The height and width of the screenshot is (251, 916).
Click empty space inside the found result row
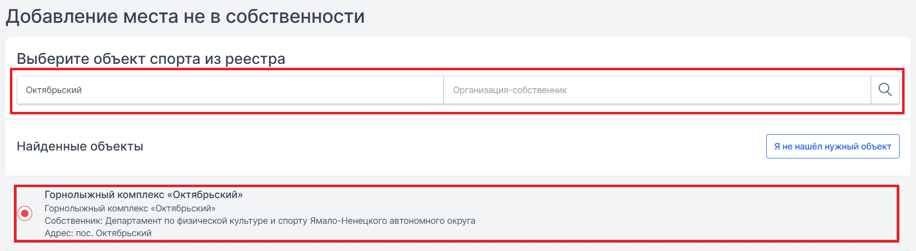click(694, 213)
